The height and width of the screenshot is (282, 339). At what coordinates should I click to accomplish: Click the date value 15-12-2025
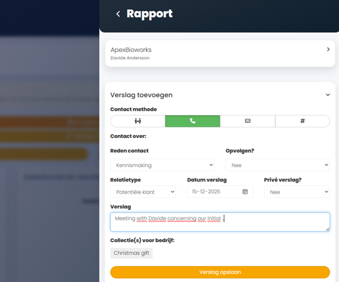click(206, 192)
